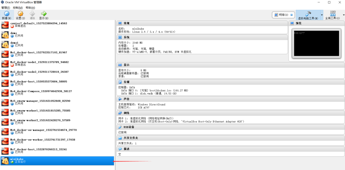Open the 声音 section heading link
This screenshot has width=345, height=170.
coord(127,99)
